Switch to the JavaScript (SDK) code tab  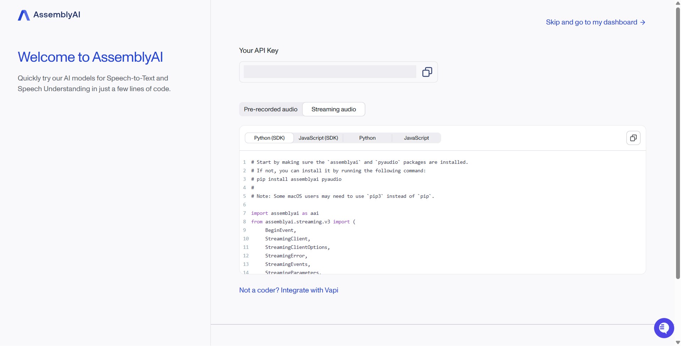coord(318,138)
